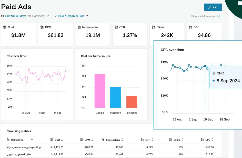242x158 pixels.
Task: Click the Edit button
Action: [213, 7]
